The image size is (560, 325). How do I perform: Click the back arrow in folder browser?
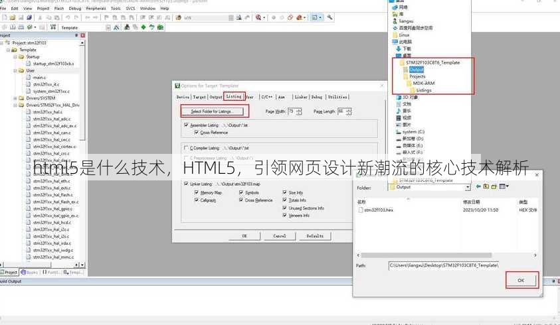[478, 186]
